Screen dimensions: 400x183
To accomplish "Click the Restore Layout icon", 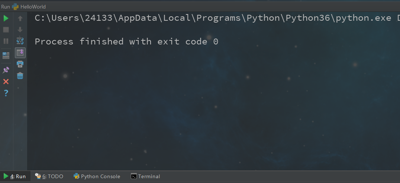I will (6, 56).
